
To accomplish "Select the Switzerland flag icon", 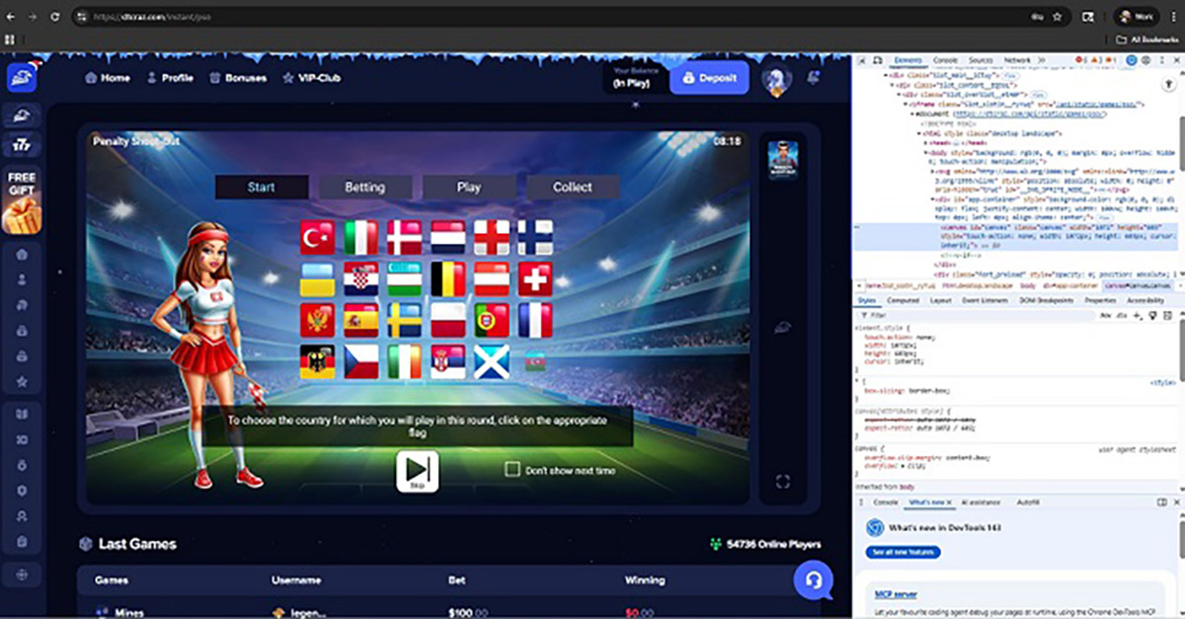I will pyautogui.click(x=535, y=279).
